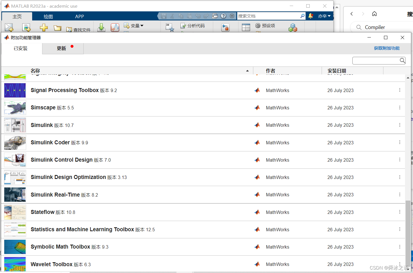
Task: Click Wavelet Toolbox name
Action: click(52, 264)
